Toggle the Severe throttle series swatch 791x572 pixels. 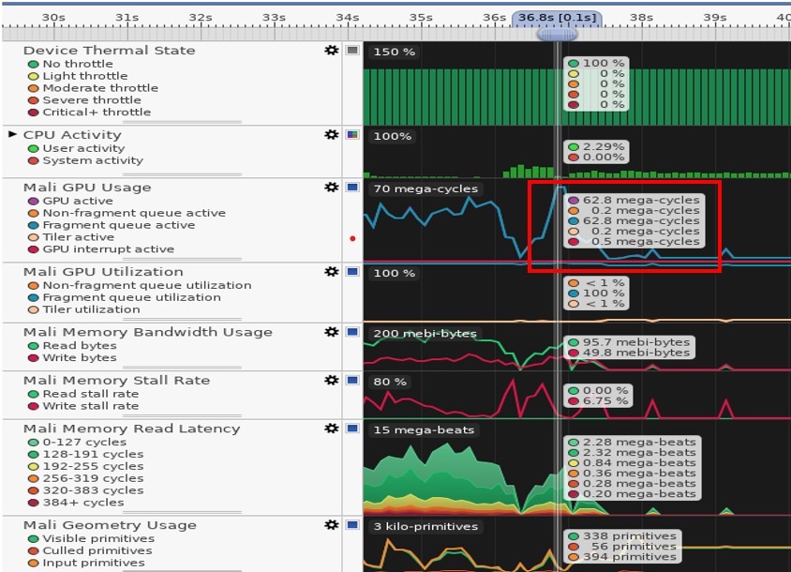coord(34,100)
